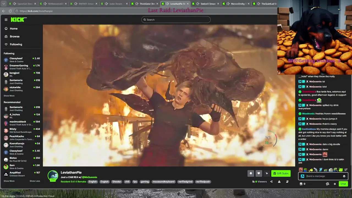
Task: Click the green Chat send button
Action: (343, 184)
